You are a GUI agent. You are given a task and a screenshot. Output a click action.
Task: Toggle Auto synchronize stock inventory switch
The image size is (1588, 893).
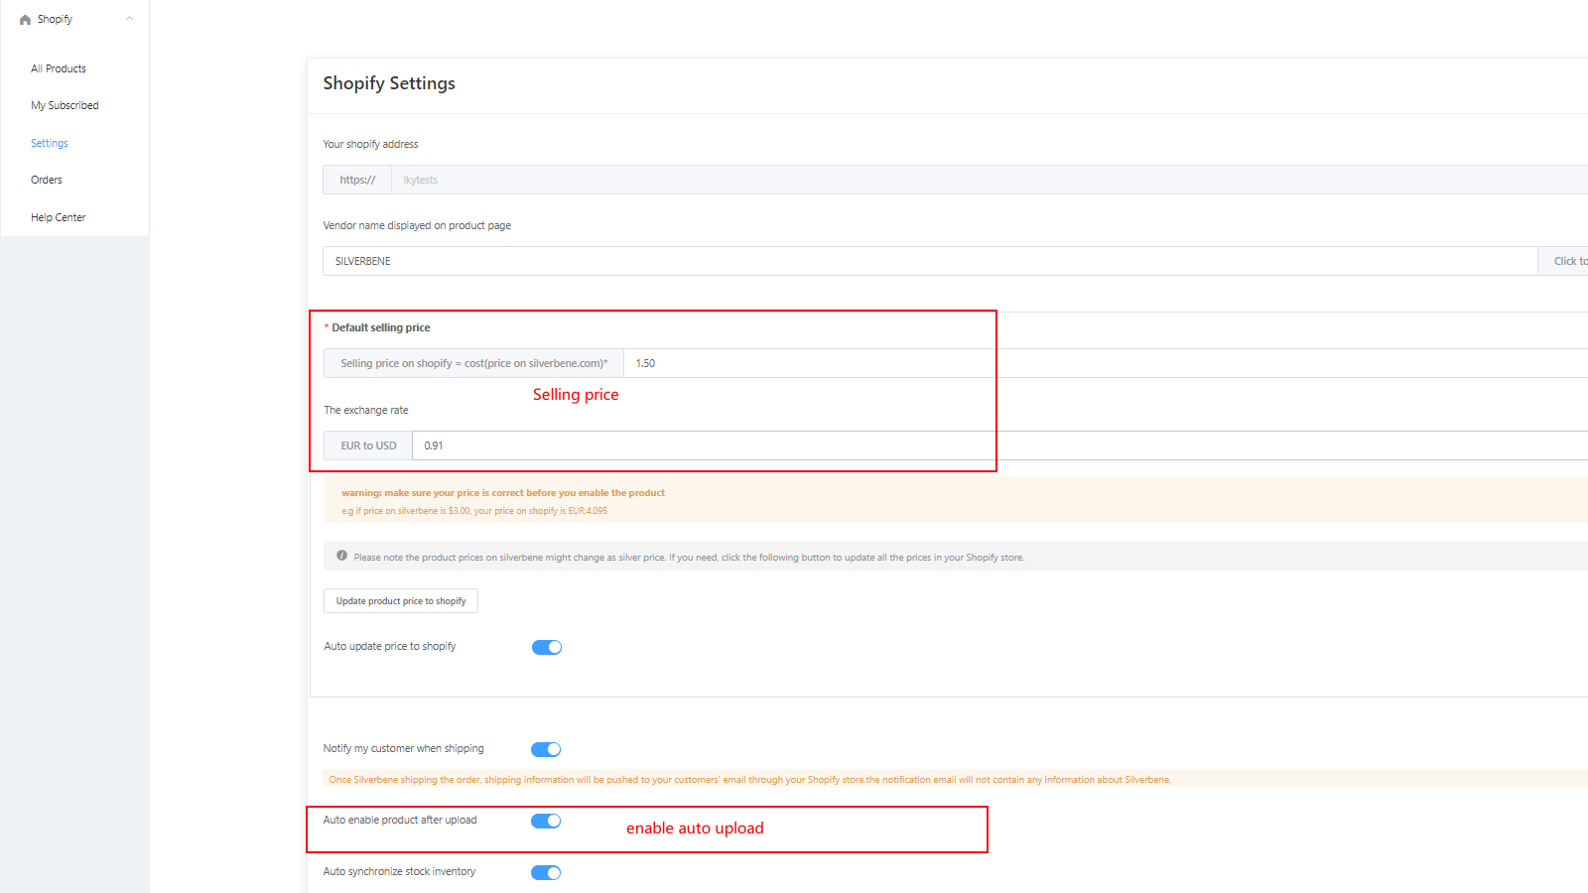(546, 872)
